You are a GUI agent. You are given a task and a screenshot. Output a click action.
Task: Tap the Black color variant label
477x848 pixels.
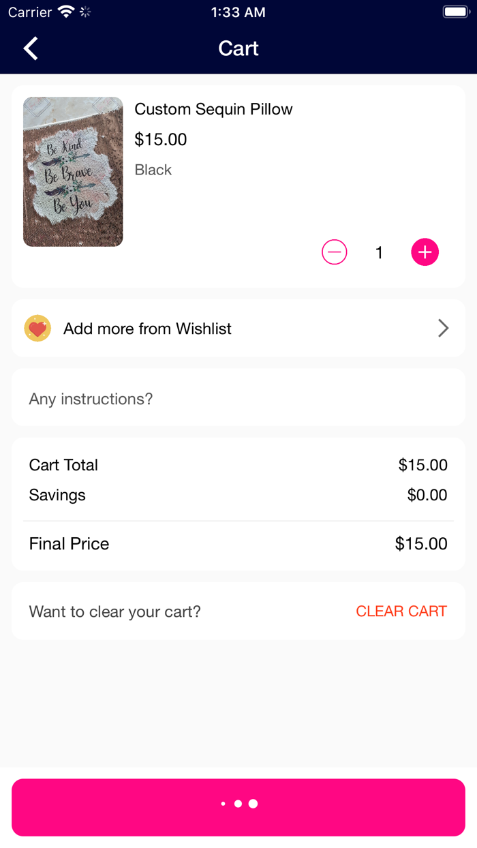[x=153, y=170]
